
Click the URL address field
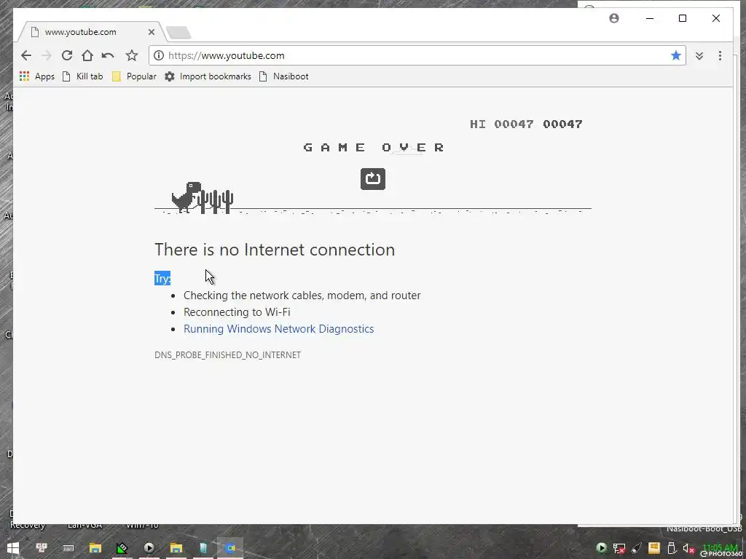pos(416,55)
